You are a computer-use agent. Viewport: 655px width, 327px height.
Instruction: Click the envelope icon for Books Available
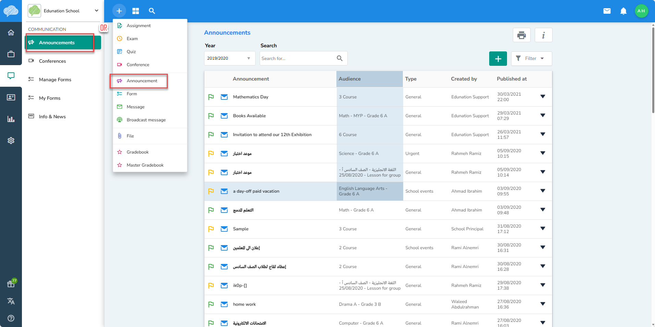point(224,116)
